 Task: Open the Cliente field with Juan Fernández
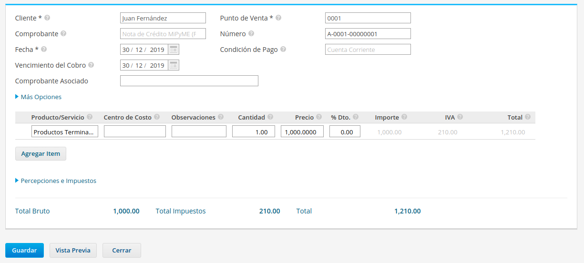point(163,18)
